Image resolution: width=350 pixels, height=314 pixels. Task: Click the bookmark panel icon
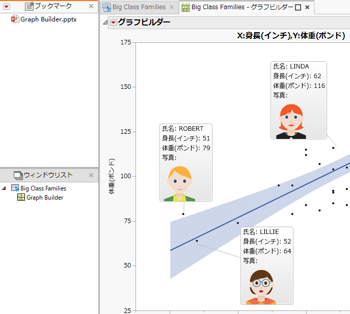(x=30, y=6)
